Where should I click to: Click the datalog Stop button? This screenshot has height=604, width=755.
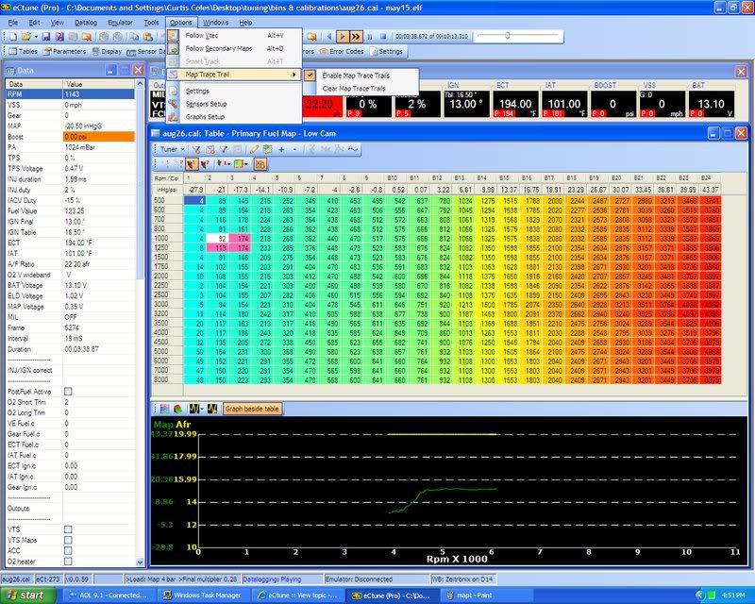point(383,37)
